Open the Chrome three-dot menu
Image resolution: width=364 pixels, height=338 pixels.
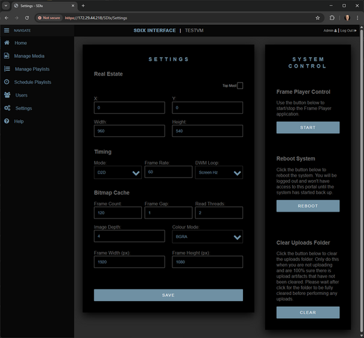coord(357,18)
